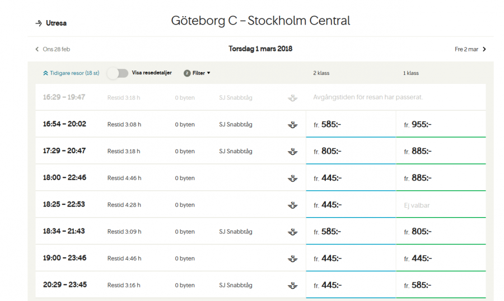
Task: Click the SJ logo on the 18:34 departure
Action: pyautogui.click(x=292, y=232)
